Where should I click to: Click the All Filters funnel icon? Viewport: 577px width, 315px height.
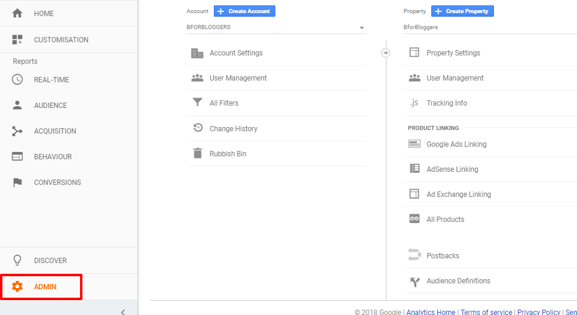click(x=198, y=102)
